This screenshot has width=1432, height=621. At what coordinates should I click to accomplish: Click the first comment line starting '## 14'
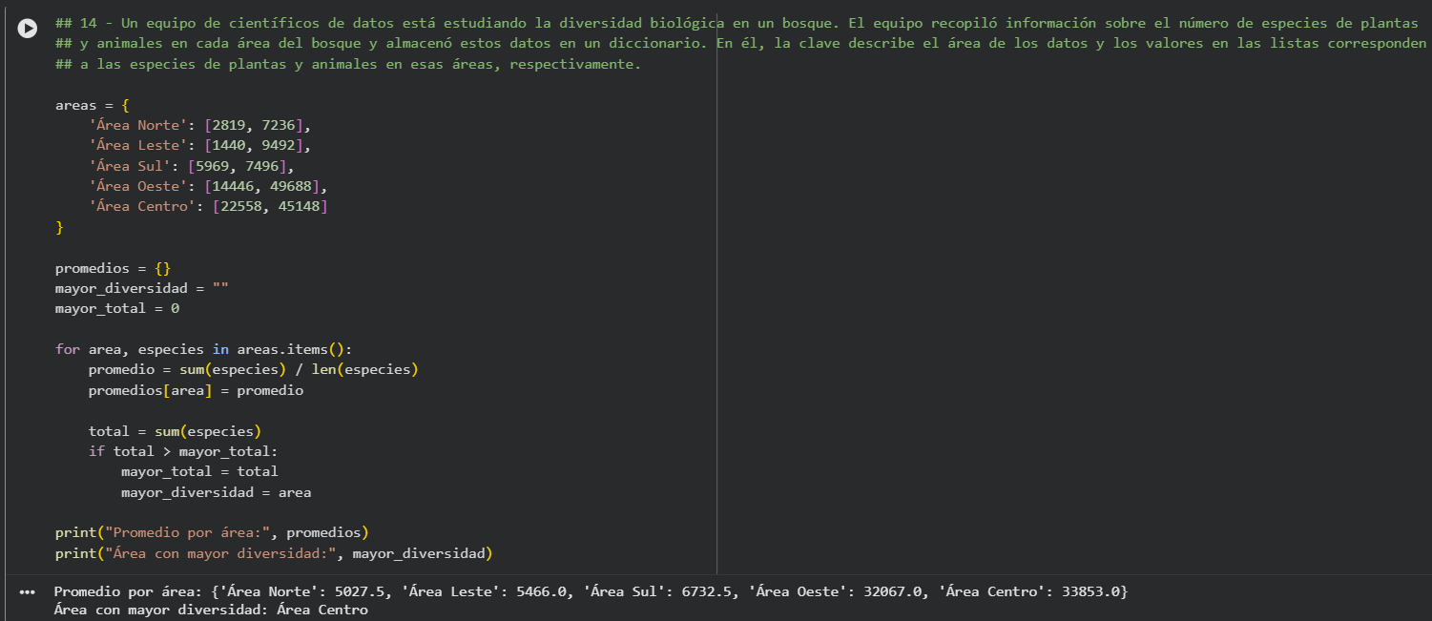click(382, 23)
